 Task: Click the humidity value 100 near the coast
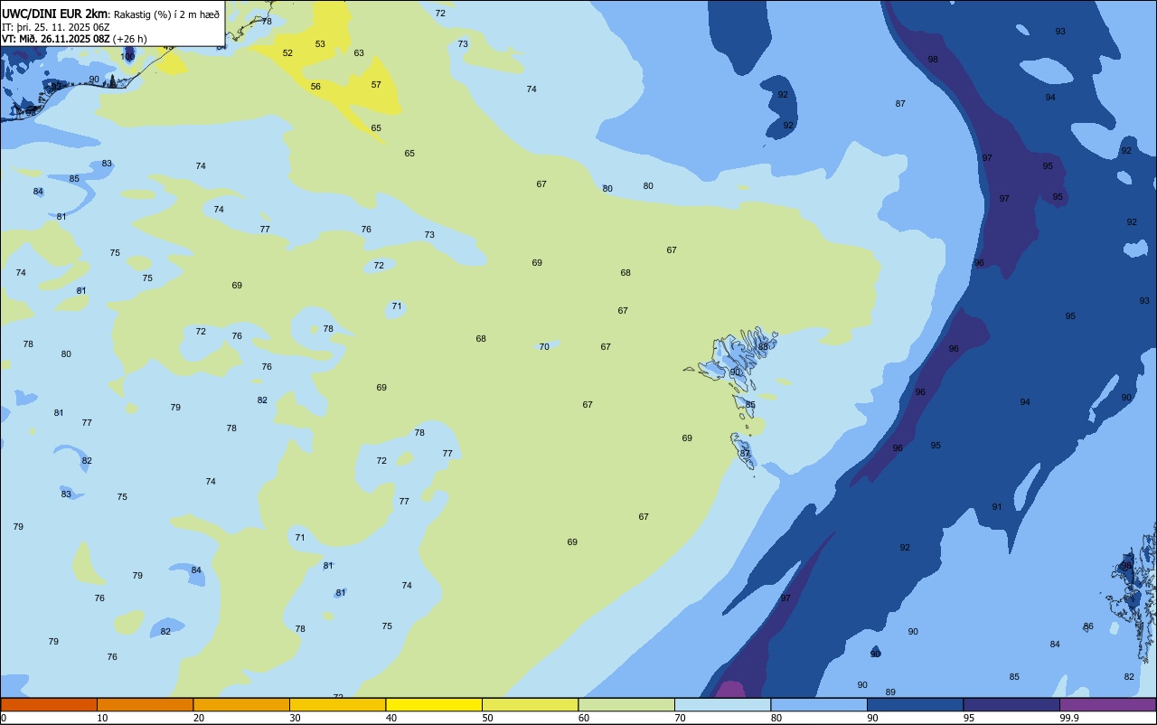click(127, 57)
